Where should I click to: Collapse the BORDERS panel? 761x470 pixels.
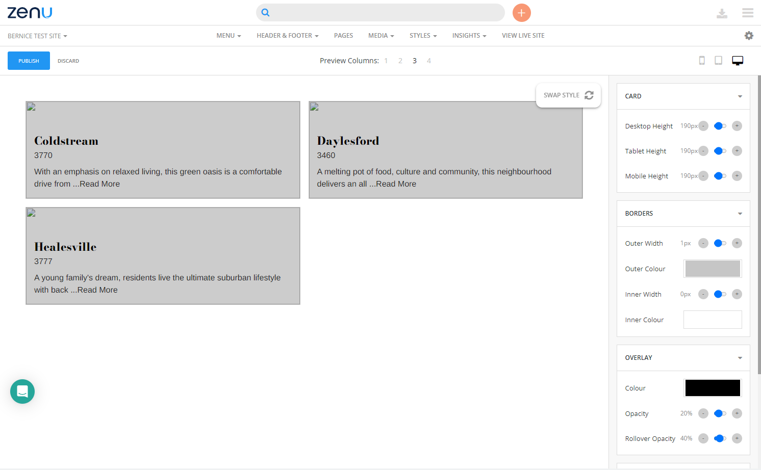[x=683, y=214]
